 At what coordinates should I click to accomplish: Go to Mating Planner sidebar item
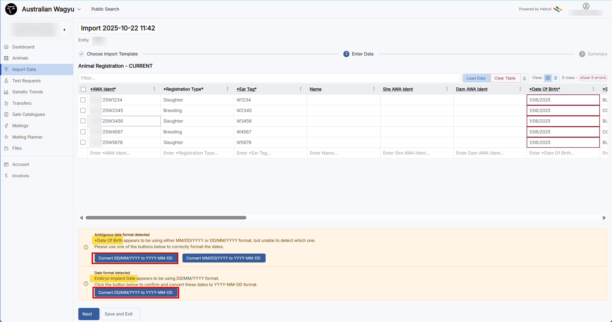coord(27,137)
